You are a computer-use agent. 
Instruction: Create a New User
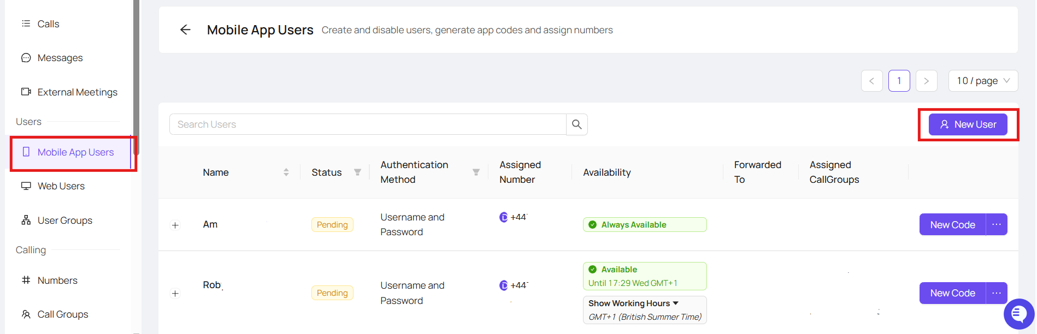(968, 124)
